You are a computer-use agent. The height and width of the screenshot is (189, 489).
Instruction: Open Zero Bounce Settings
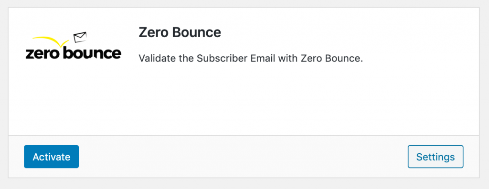[x=436, y=157]
